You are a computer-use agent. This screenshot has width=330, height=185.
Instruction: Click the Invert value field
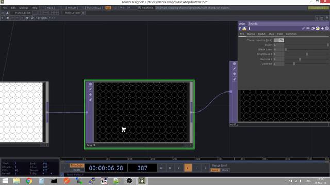278,45
